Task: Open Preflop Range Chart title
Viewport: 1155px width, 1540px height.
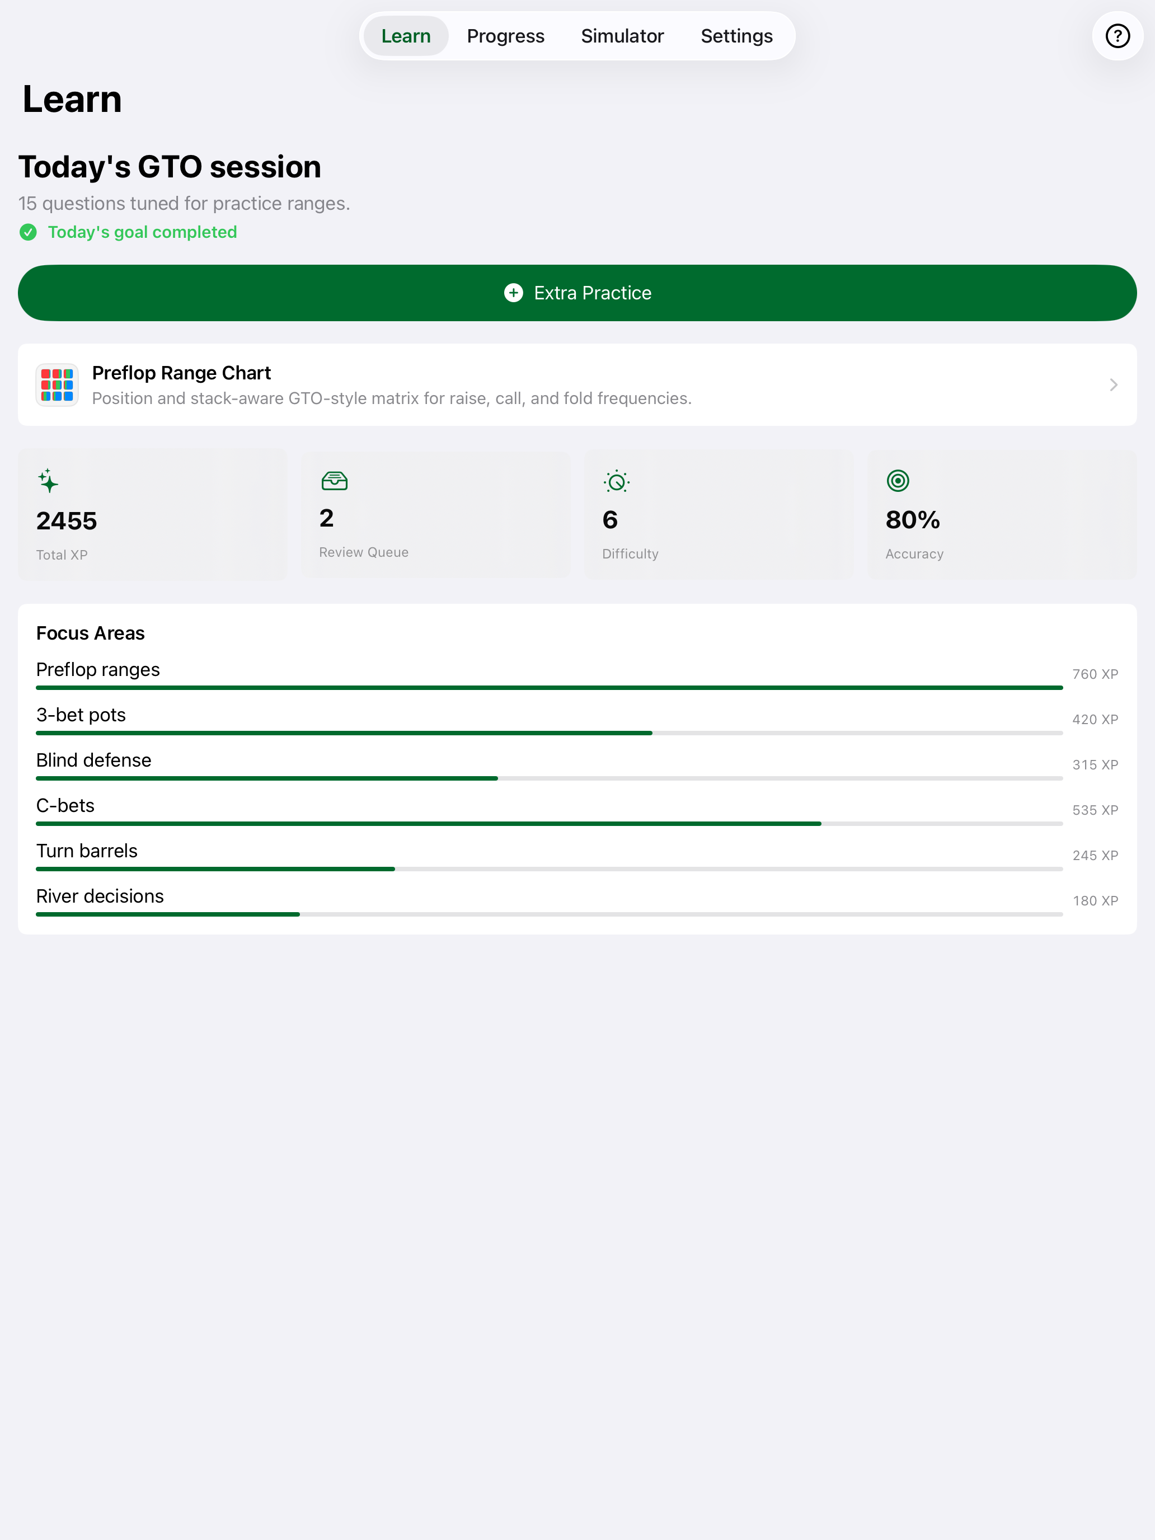Action: point(181,373)
